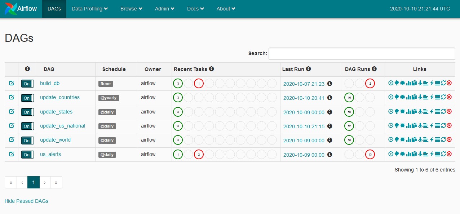Open the Docs menu
Screen dimensions: 460x214
click(195, 9)
